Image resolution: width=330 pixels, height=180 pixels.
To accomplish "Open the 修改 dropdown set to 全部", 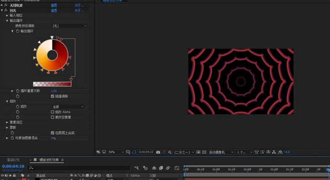I will [x=68, y=107].
